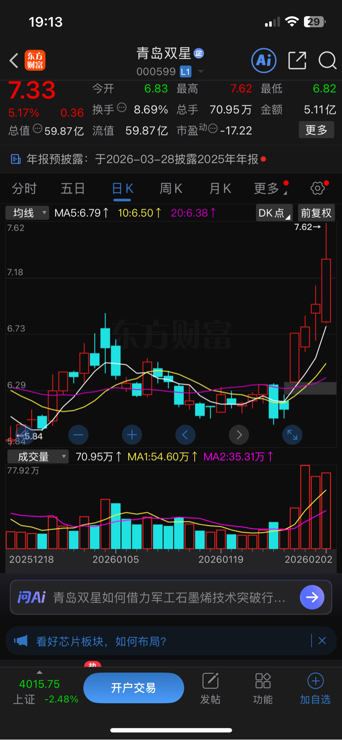Open chart settings gear icon

[318, 188]
